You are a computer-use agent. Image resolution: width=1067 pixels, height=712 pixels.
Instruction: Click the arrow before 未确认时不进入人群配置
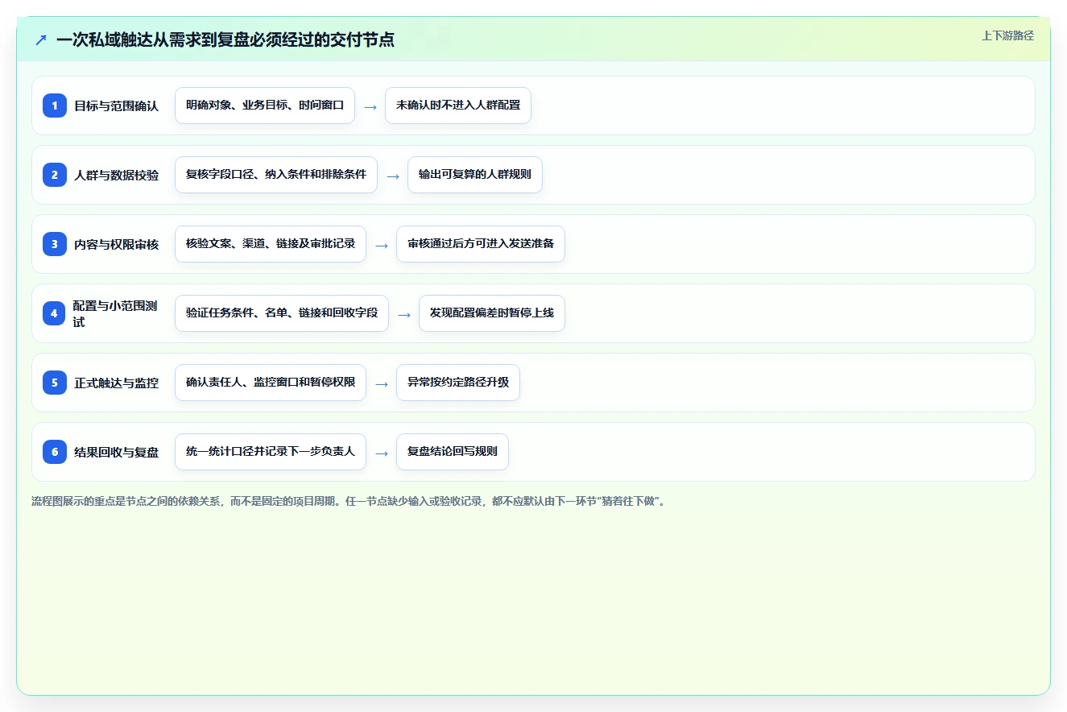point(370,106)
